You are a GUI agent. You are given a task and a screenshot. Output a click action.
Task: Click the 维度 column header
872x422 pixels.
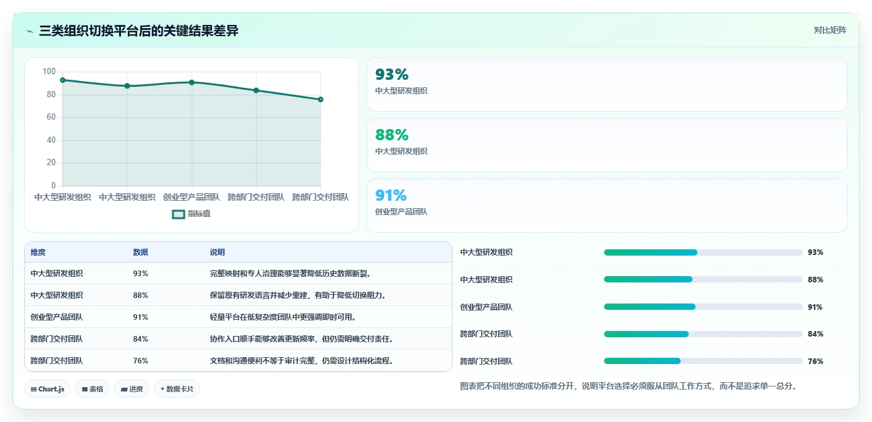point(38,252)
